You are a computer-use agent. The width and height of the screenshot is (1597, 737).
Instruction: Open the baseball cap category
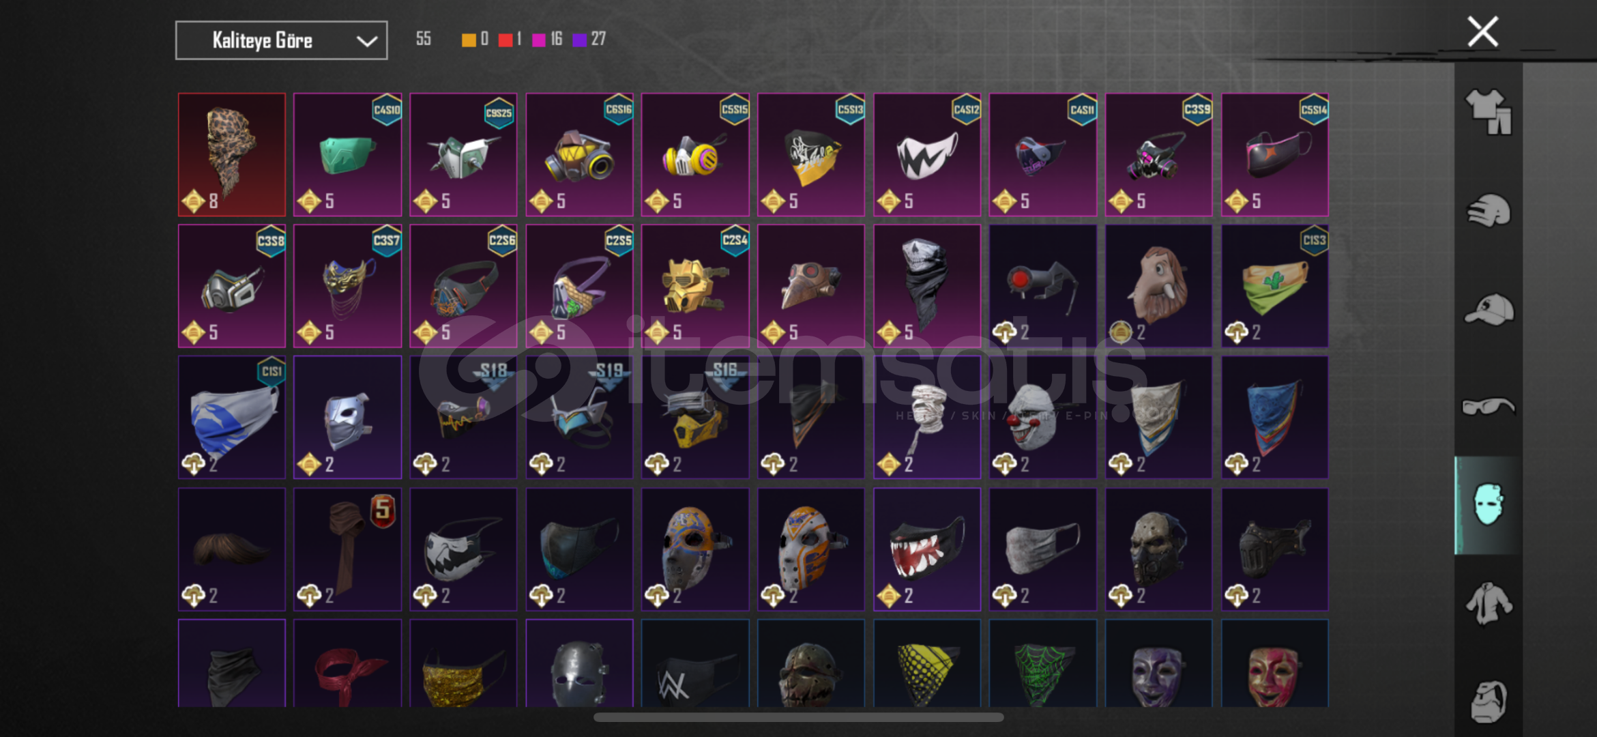[x=1489, y=309]
